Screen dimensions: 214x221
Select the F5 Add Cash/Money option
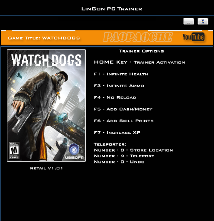point(123,109)
